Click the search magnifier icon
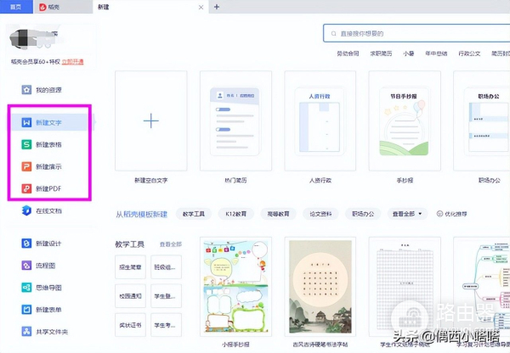The width and height of the screenshot is (510, 353). click(333, 33)
